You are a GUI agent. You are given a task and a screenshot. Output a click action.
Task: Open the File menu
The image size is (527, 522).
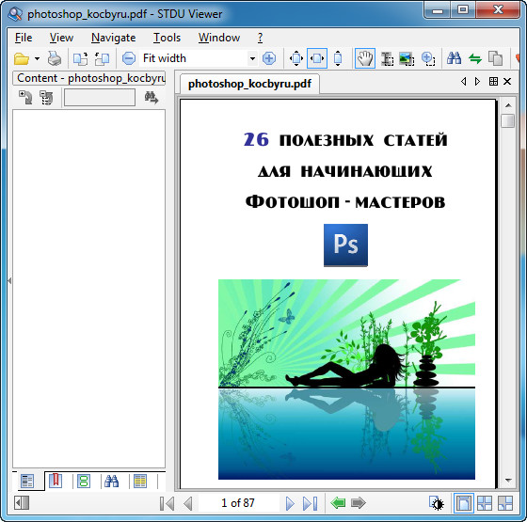pyautogui.click(x=24, y=38)
